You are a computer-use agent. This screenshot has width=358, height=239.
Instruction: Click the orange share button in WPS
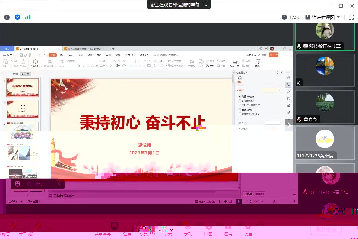274,55
